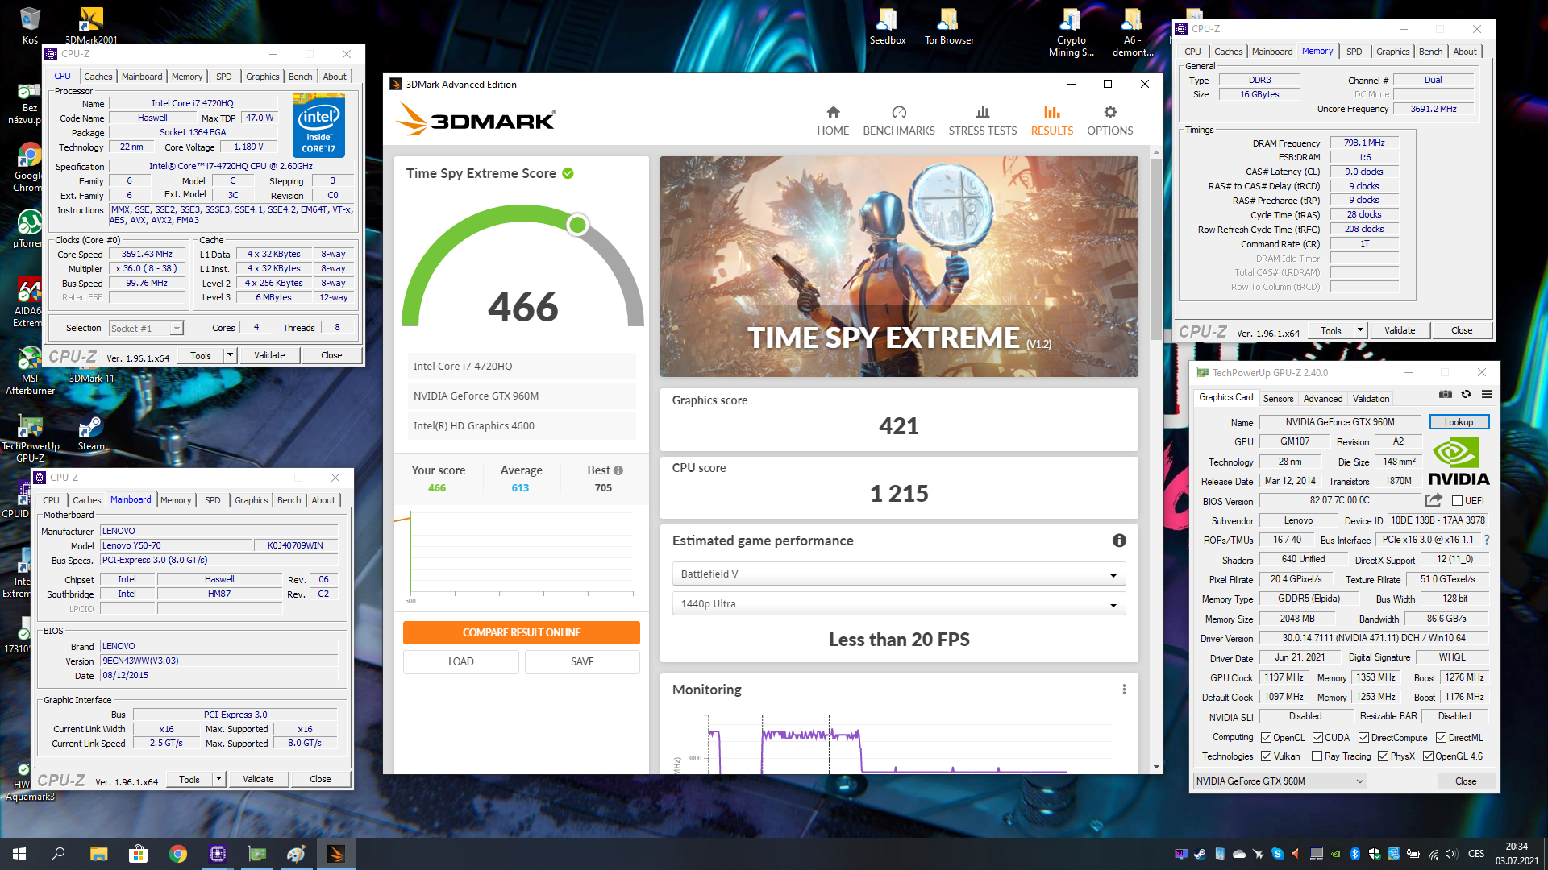Viewport: 1548px width, 870px height.
Task: Click the Intel(R) HD Graphics 4600 row
Action: pyautogui.click(x=522, y=425)
